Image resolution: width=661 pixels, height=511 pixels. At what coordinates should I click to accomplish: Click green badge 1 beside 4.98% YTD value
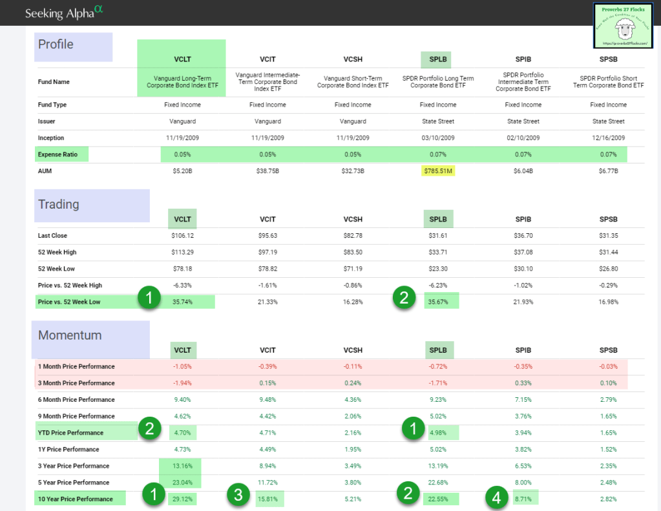[x=410, y=430]
